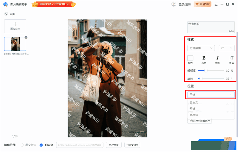Click the 30 transparency value
Image resolution: width=238 pixels, height=152 pixels.
pos(228,71)
